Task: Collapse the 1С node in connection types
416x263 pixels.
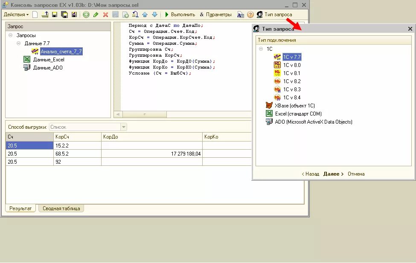Action: (x=261, y=49)
